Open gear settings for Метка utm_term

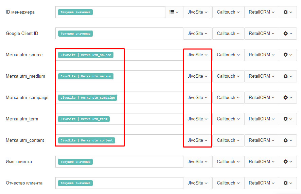pos(288,119)
